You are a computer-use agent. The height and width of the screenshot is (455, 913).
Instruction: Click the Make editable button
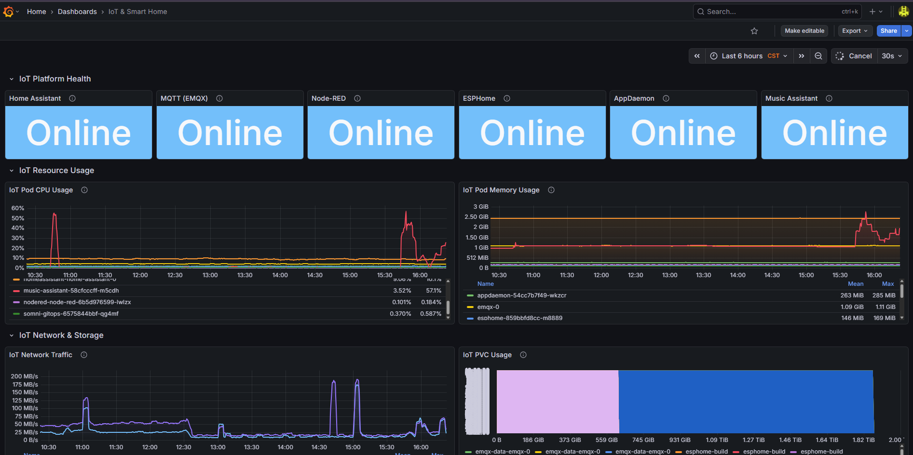[804, 30]
